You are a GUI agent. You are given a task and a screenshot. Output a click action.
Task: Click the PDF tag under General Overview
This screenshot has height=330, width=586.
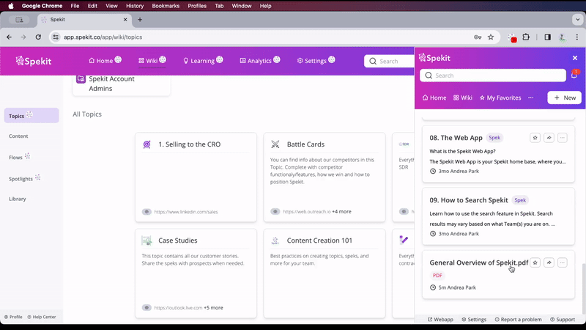point(437,276)
